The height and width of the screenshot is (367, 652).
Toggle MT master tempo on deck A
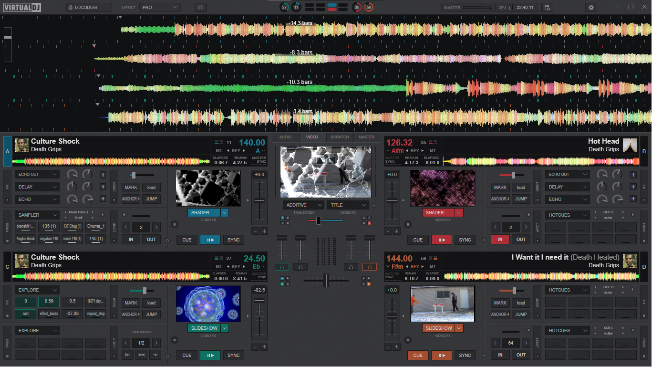(x=219, y=151)
